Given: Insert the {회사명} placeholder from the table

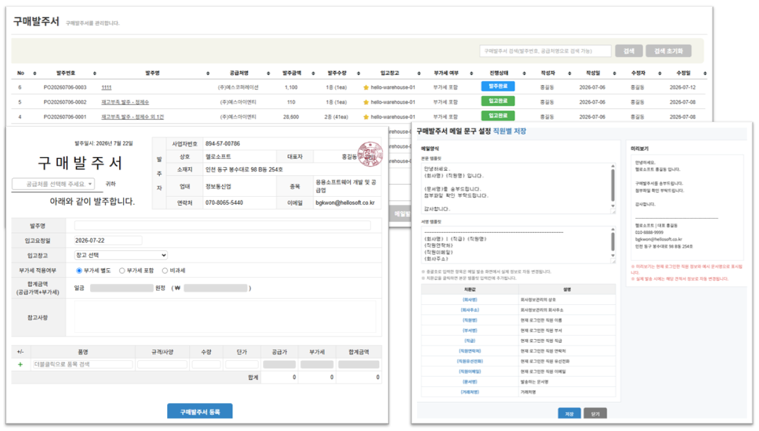Looking at the screenshot, I should tap(469, 299).
